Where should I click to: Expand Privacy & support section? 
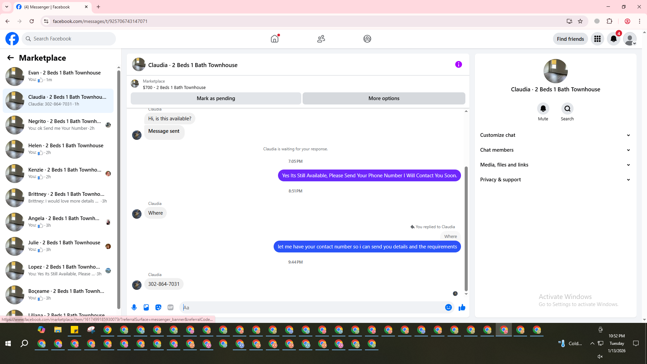coord(555,180)
